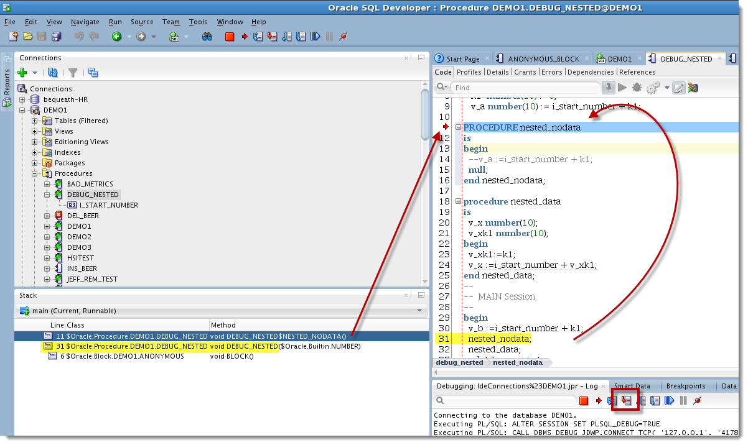Open the SQL Worksheet icon in main toolbar
The image size is (748, 445).
tap(174, 37)
